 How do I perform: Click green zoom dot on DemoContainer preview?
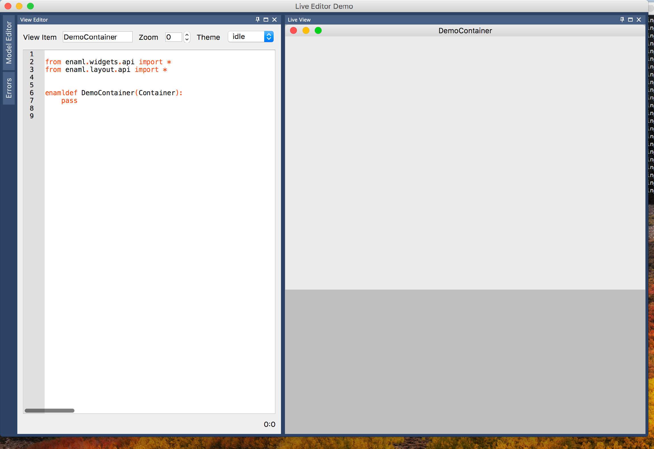[318, 31]
